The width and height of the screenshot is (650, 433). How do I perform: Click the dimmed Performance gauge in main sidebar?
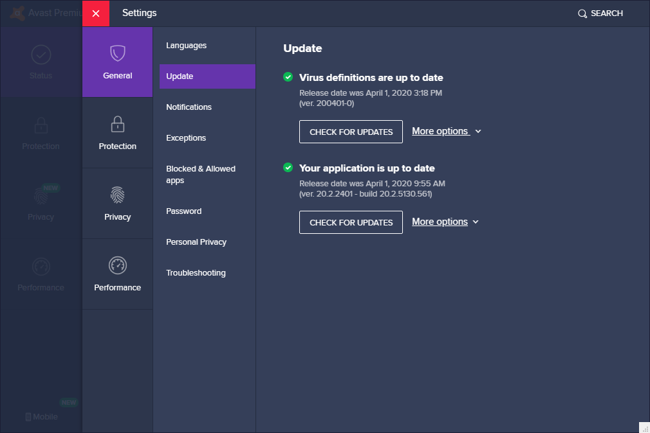41,267
